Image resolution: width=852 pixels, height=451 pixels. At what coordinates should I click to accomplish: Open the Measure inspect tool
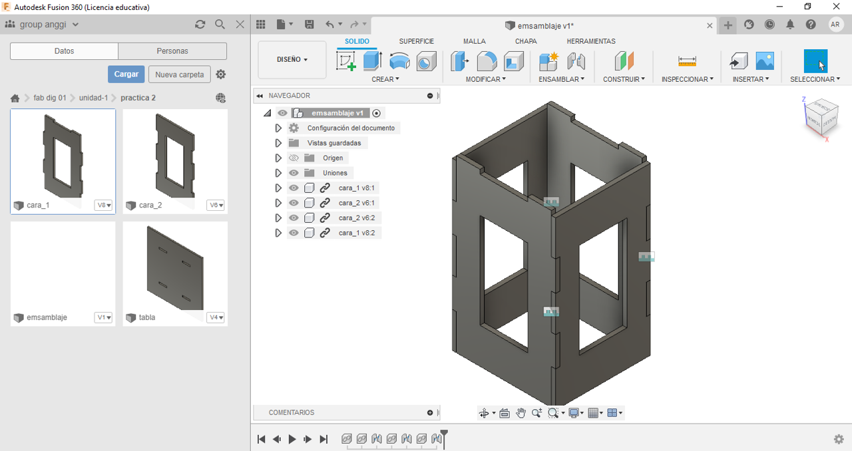pyautogui.click(x=687, y=61)
